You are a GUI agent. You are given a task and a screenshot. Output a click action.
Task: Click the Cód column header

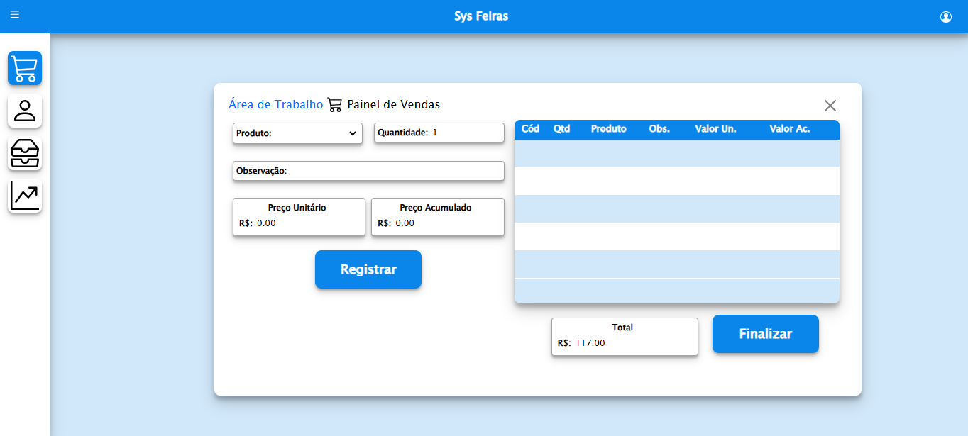pos(530,129)
